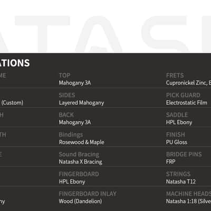Select Natasha T12 strings value

pyautogui.click(x=181, y=181)
